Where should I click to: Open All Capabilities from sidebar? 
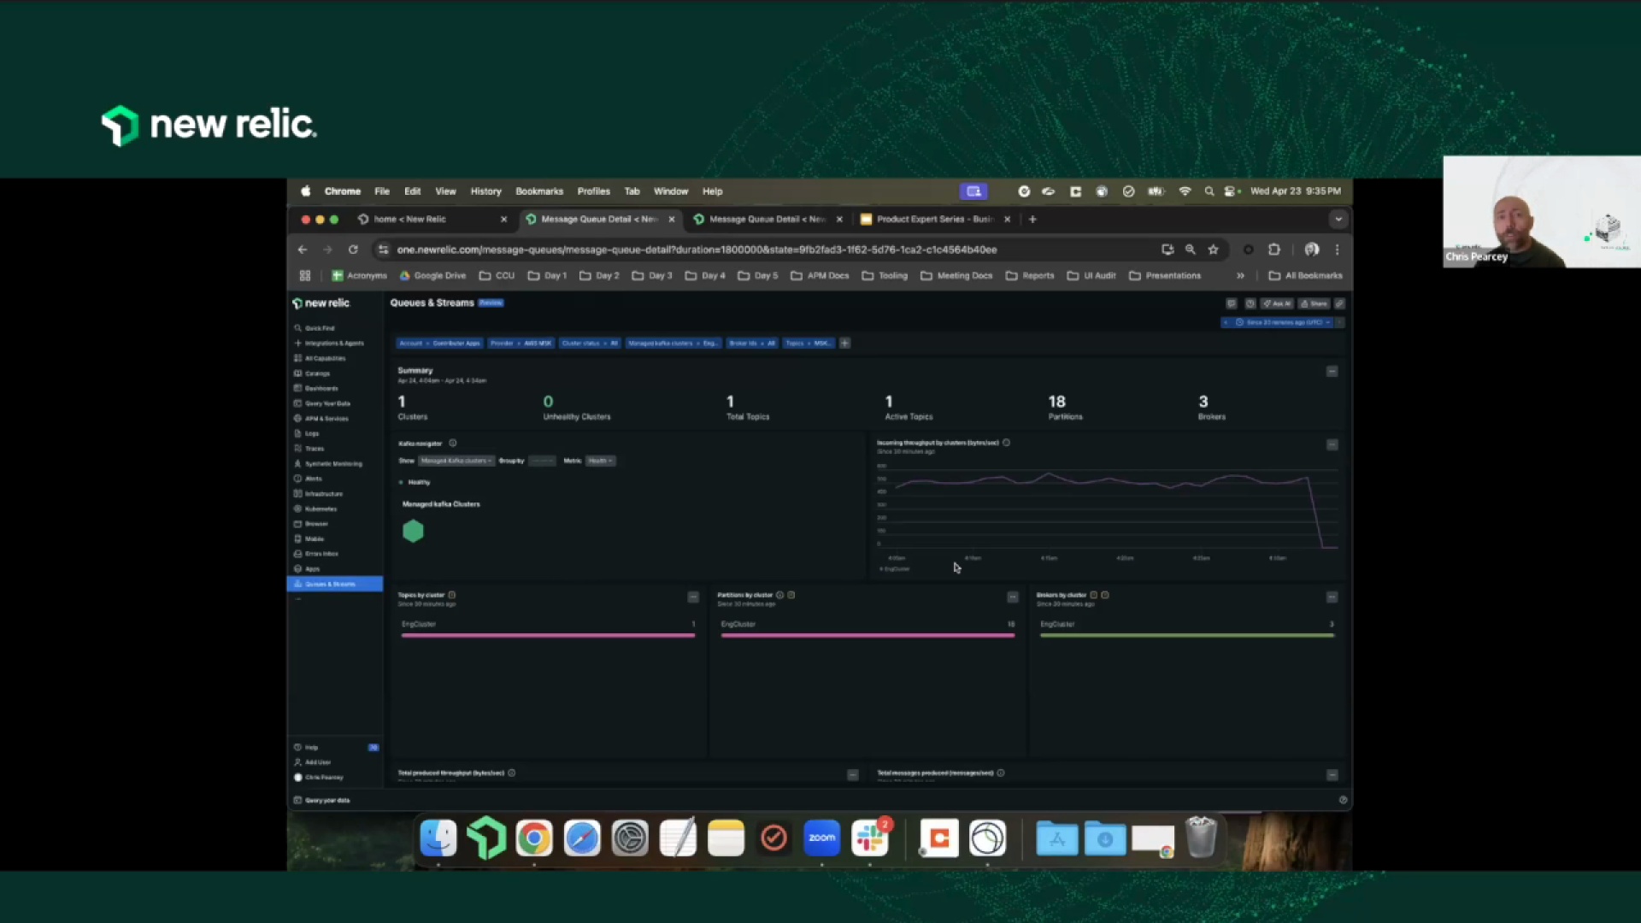point(321,358)
